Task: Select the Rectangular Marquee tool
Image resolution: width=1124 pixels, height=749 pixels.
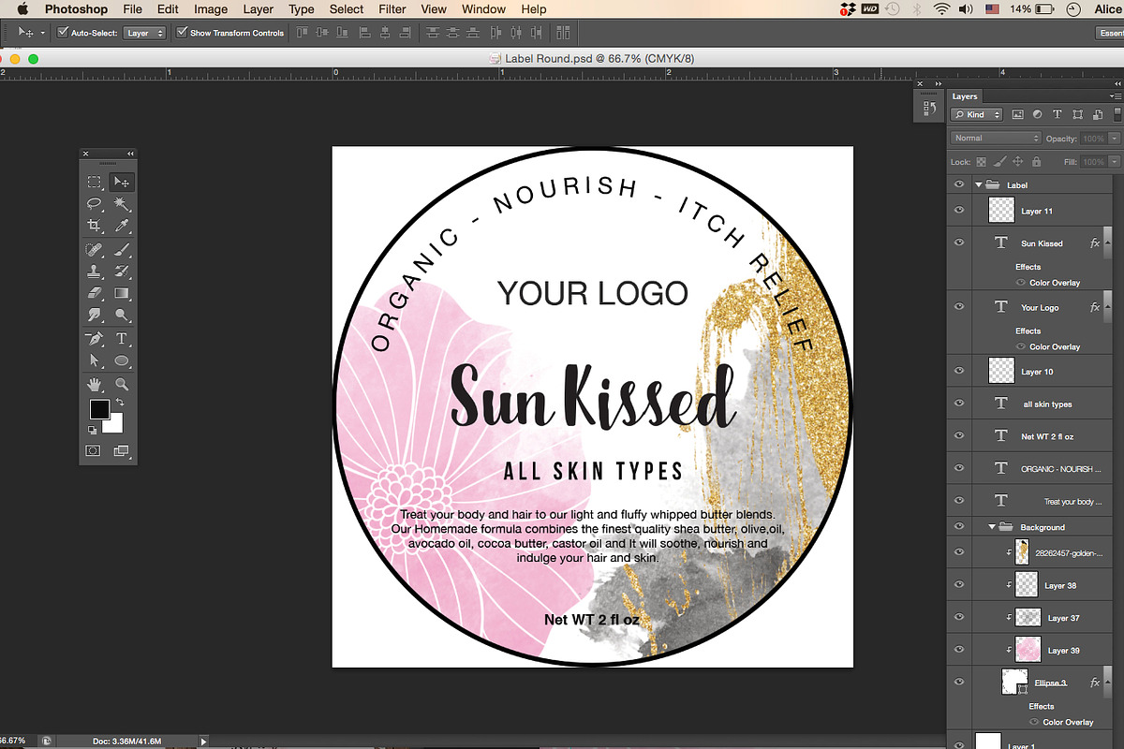Action: (x=95, y=182)
